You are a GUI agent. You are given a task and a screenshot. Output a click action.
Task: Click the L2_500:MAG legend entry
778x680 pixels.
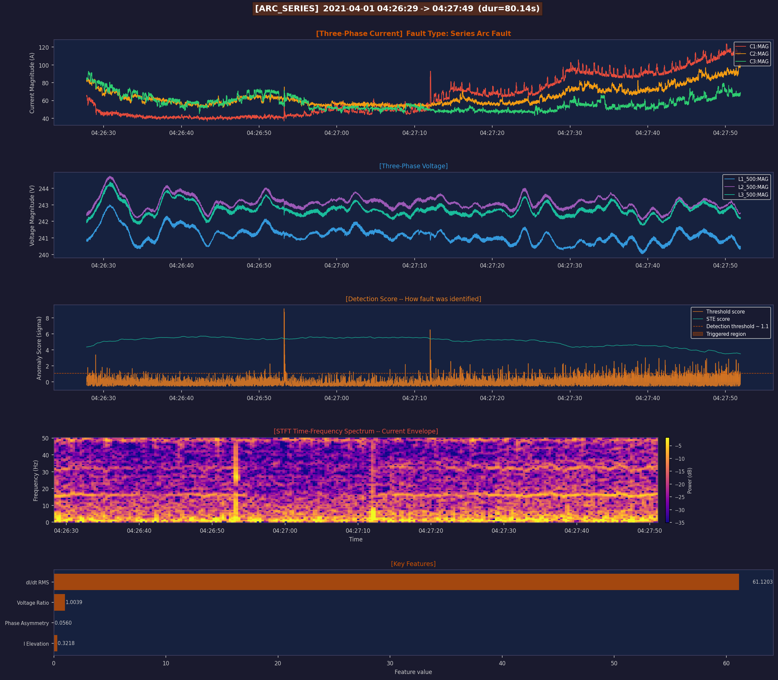[x=753, y=187]
